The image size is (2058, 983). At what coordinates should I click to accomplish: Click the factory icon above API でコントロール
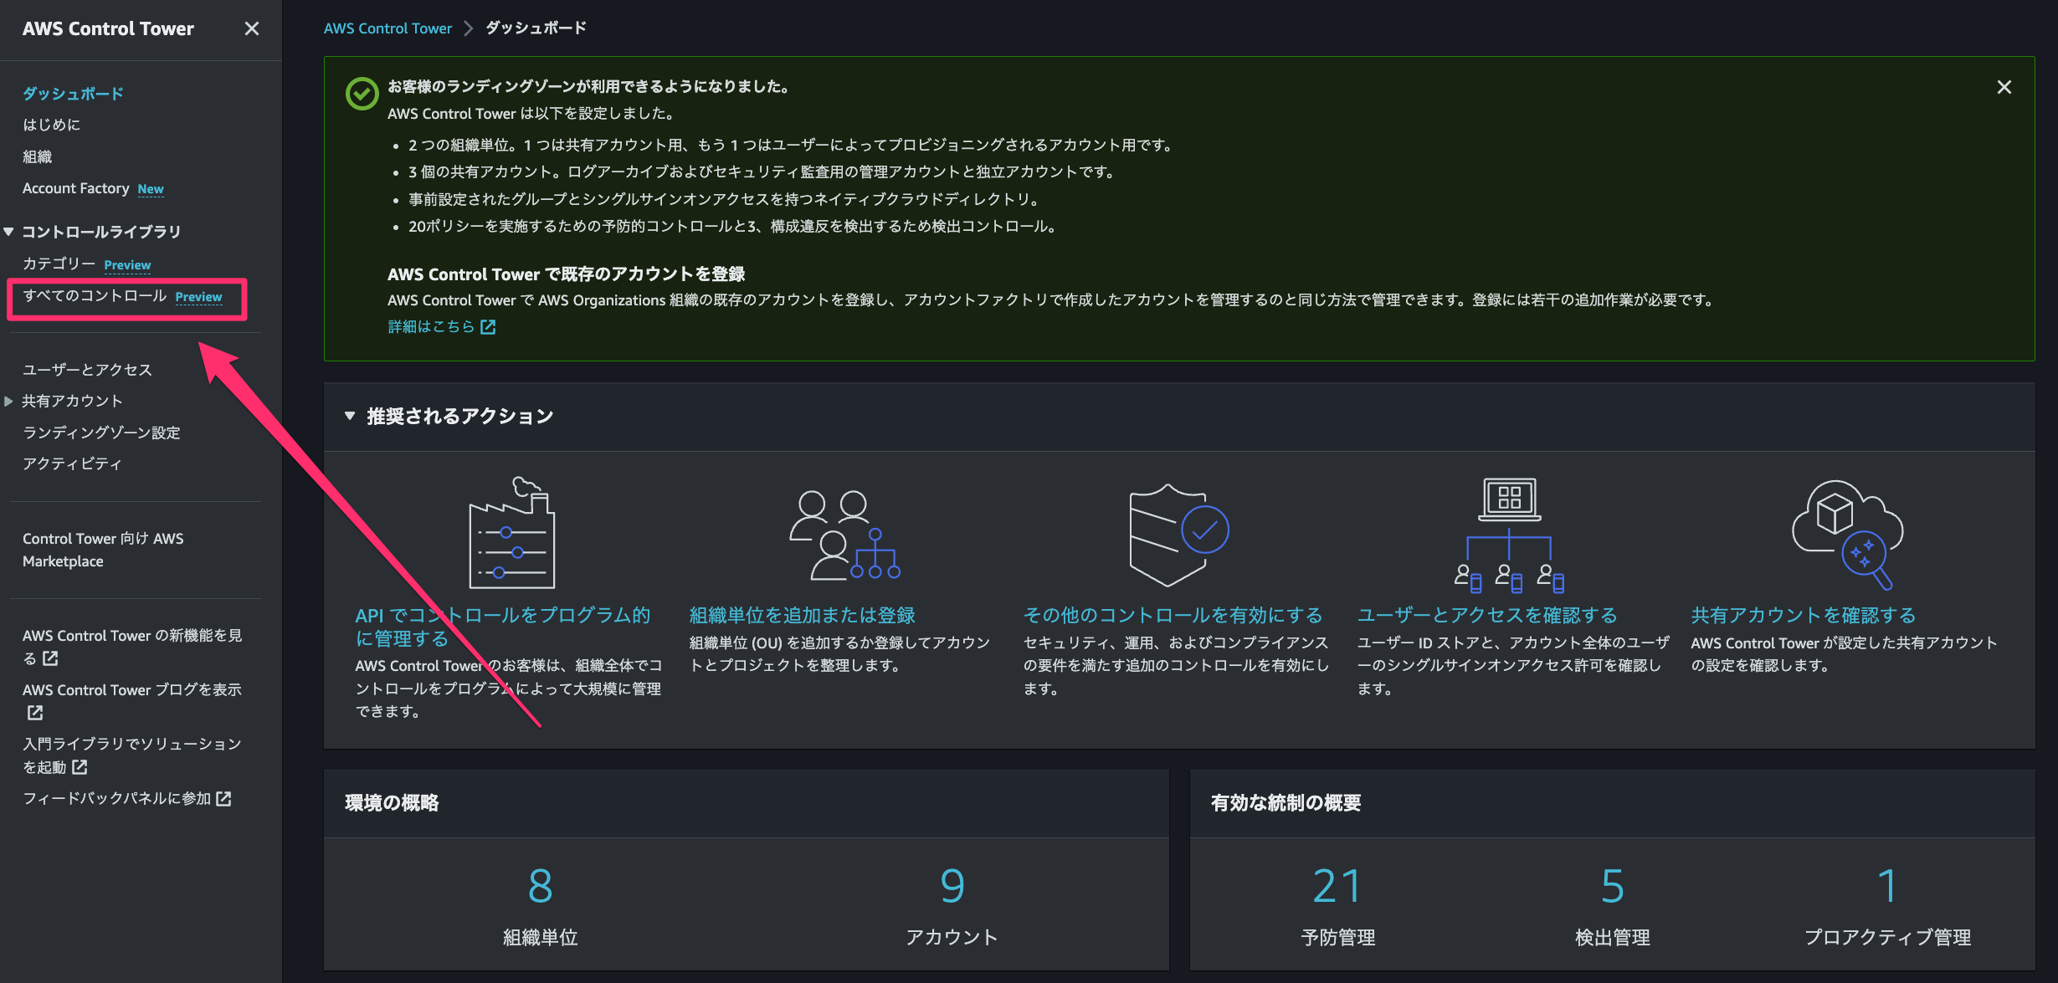pos(511,532)
